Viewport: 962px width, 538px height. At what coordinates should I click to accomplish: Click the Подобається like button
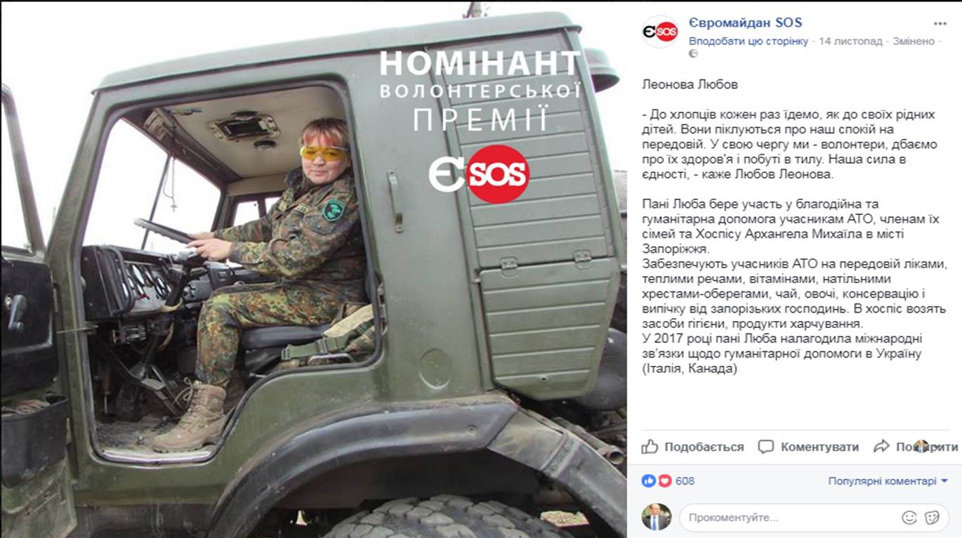[x=692, y=447]
